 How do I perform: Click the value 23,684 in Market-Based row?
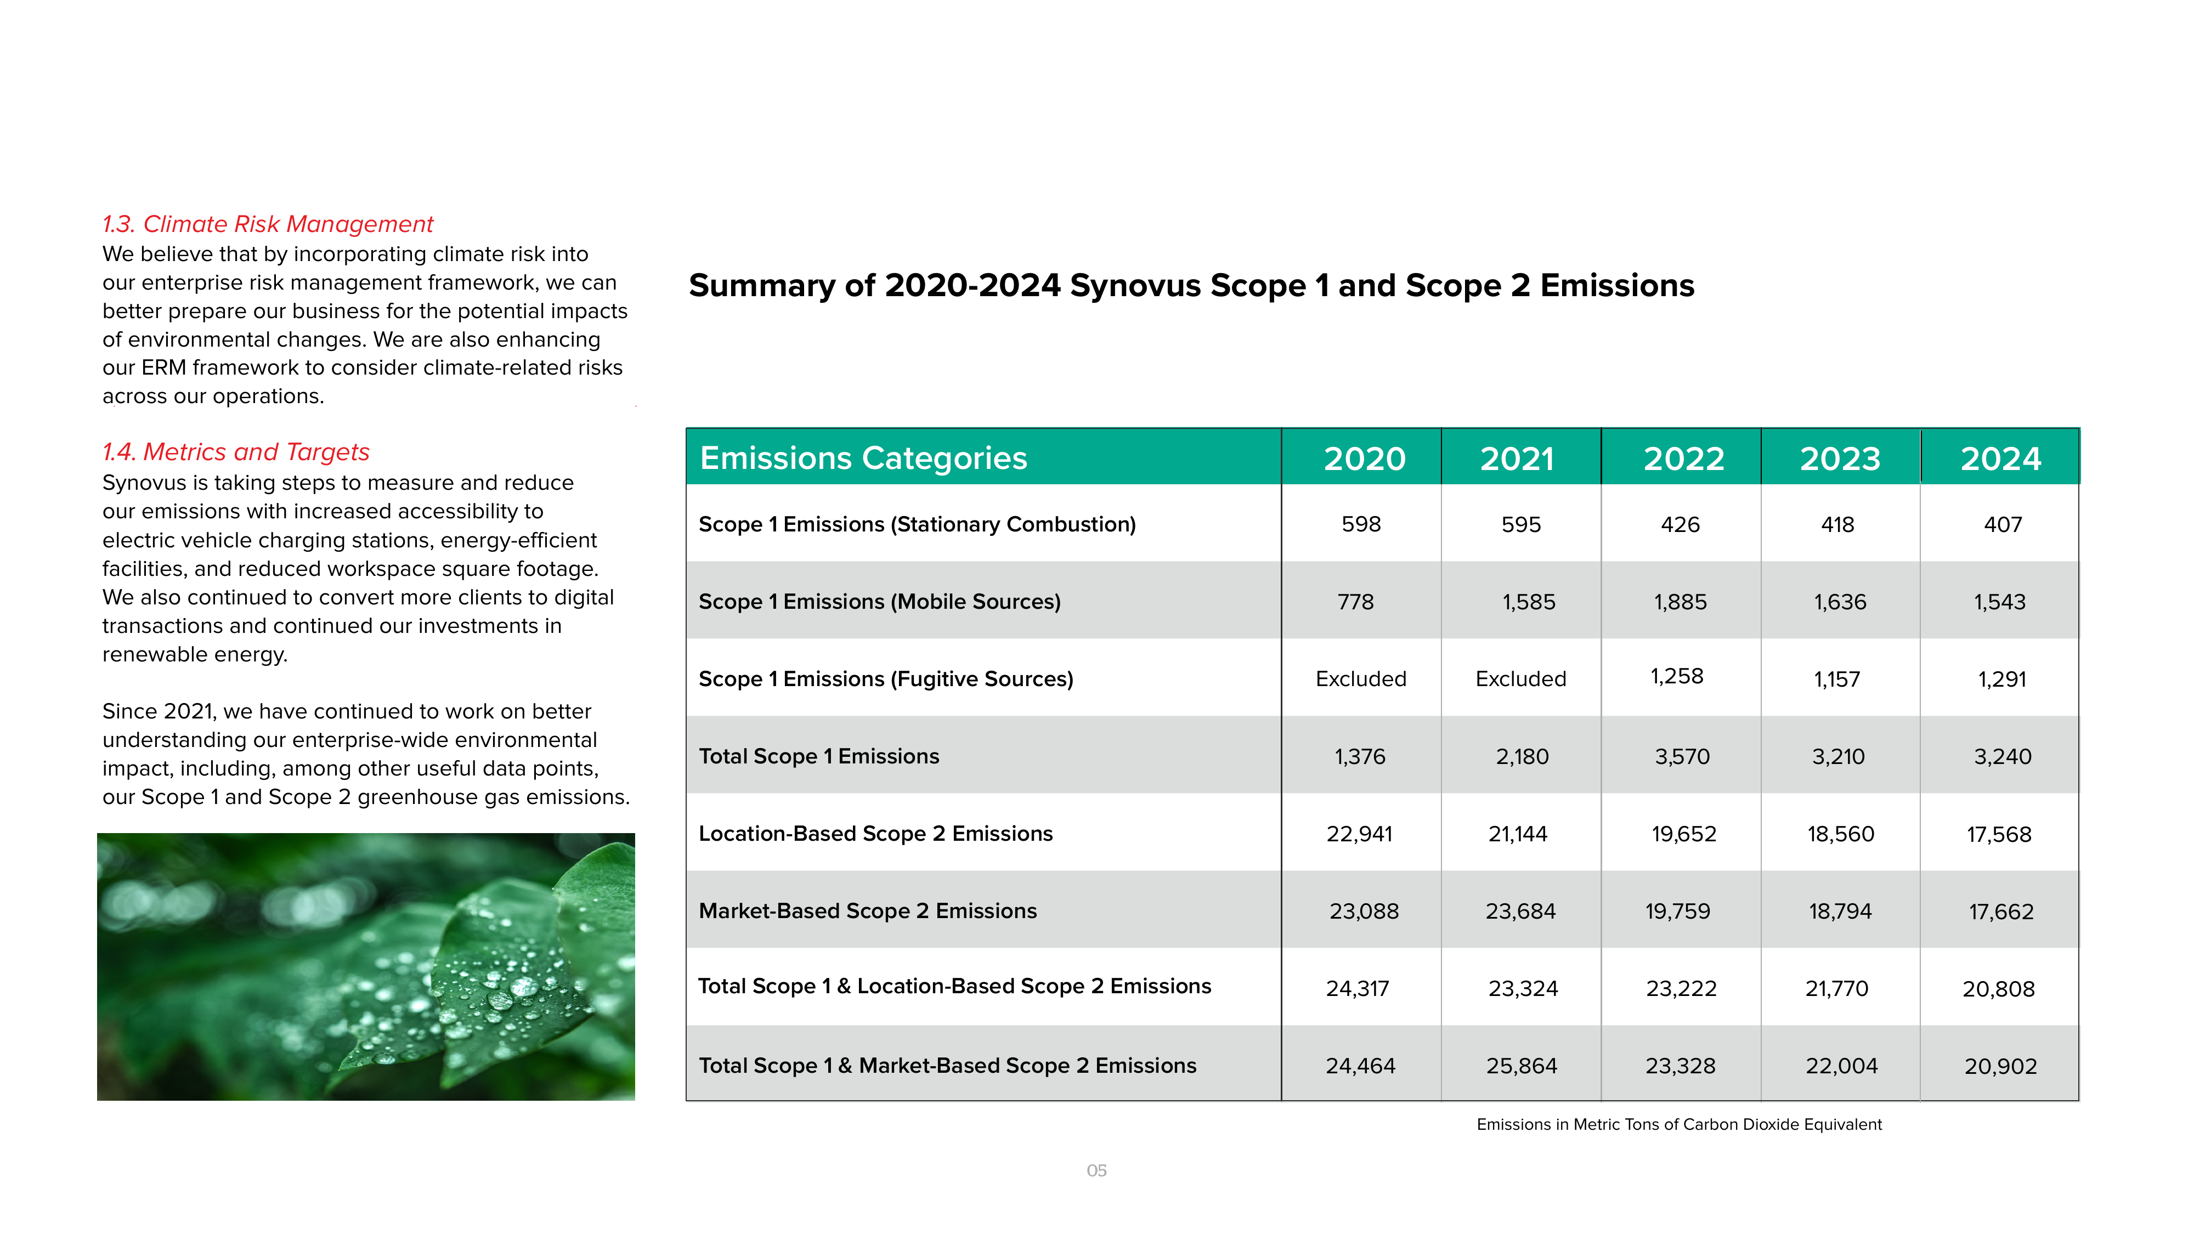pos(1520,911)
